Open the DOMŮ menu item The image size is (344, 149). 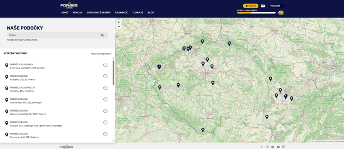tap(65, 13)
